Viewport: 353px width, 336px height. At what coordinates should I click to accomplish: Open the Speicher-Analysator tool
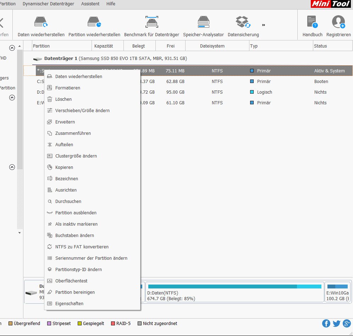point(203,25)
